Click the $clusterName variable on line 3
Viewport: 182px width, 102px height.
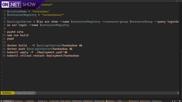(17, 11)
